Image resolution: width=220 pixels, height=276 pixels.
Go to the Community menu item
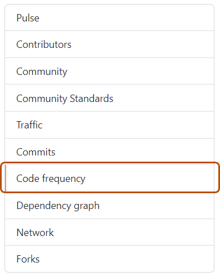[109, 71]
